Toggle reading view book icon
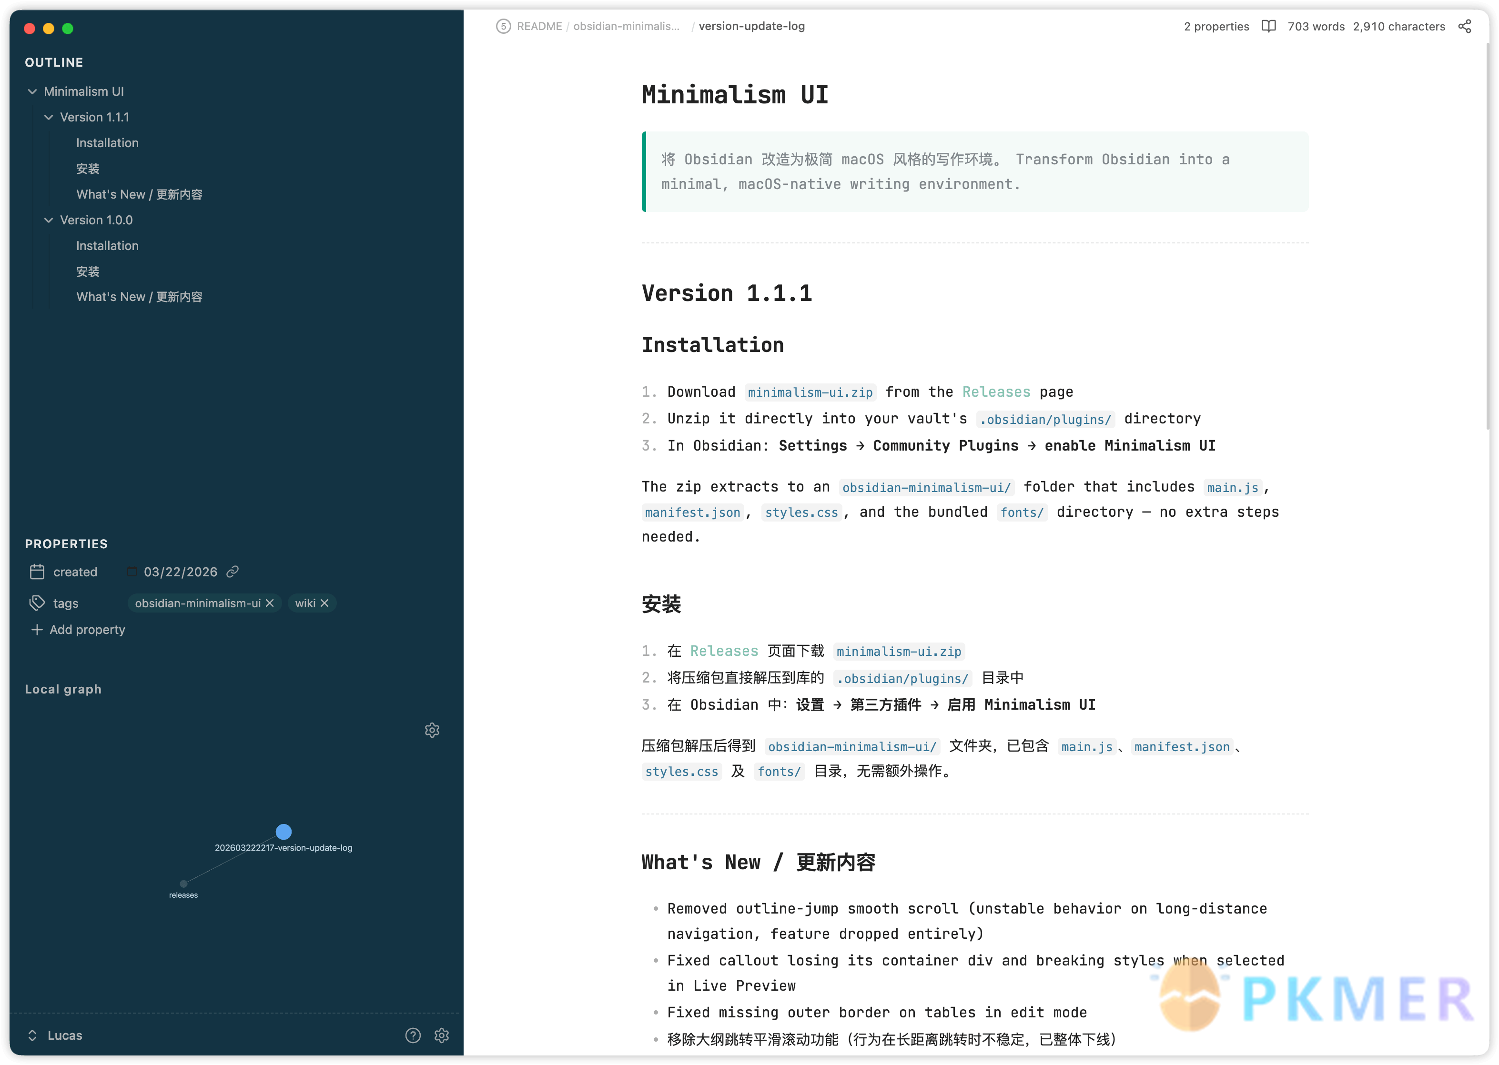Image resolution: width=1499 pixels, height=1065 pixels. pos(1269,26)
